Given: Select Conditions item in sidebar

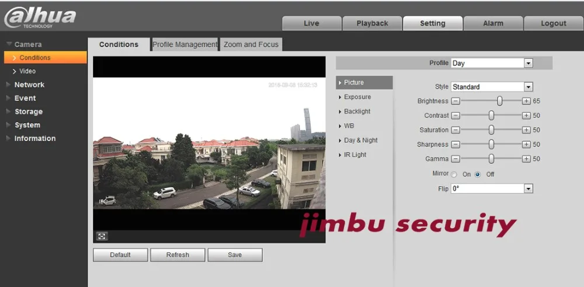Looking at the screenshot, I should (46, 58).
